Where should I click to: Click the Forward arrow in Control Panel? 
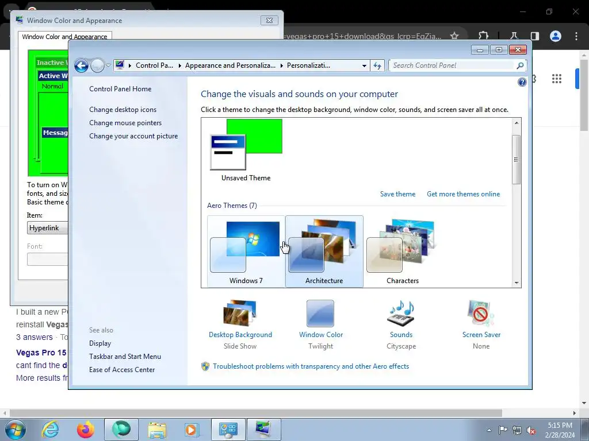coord(98,65)
